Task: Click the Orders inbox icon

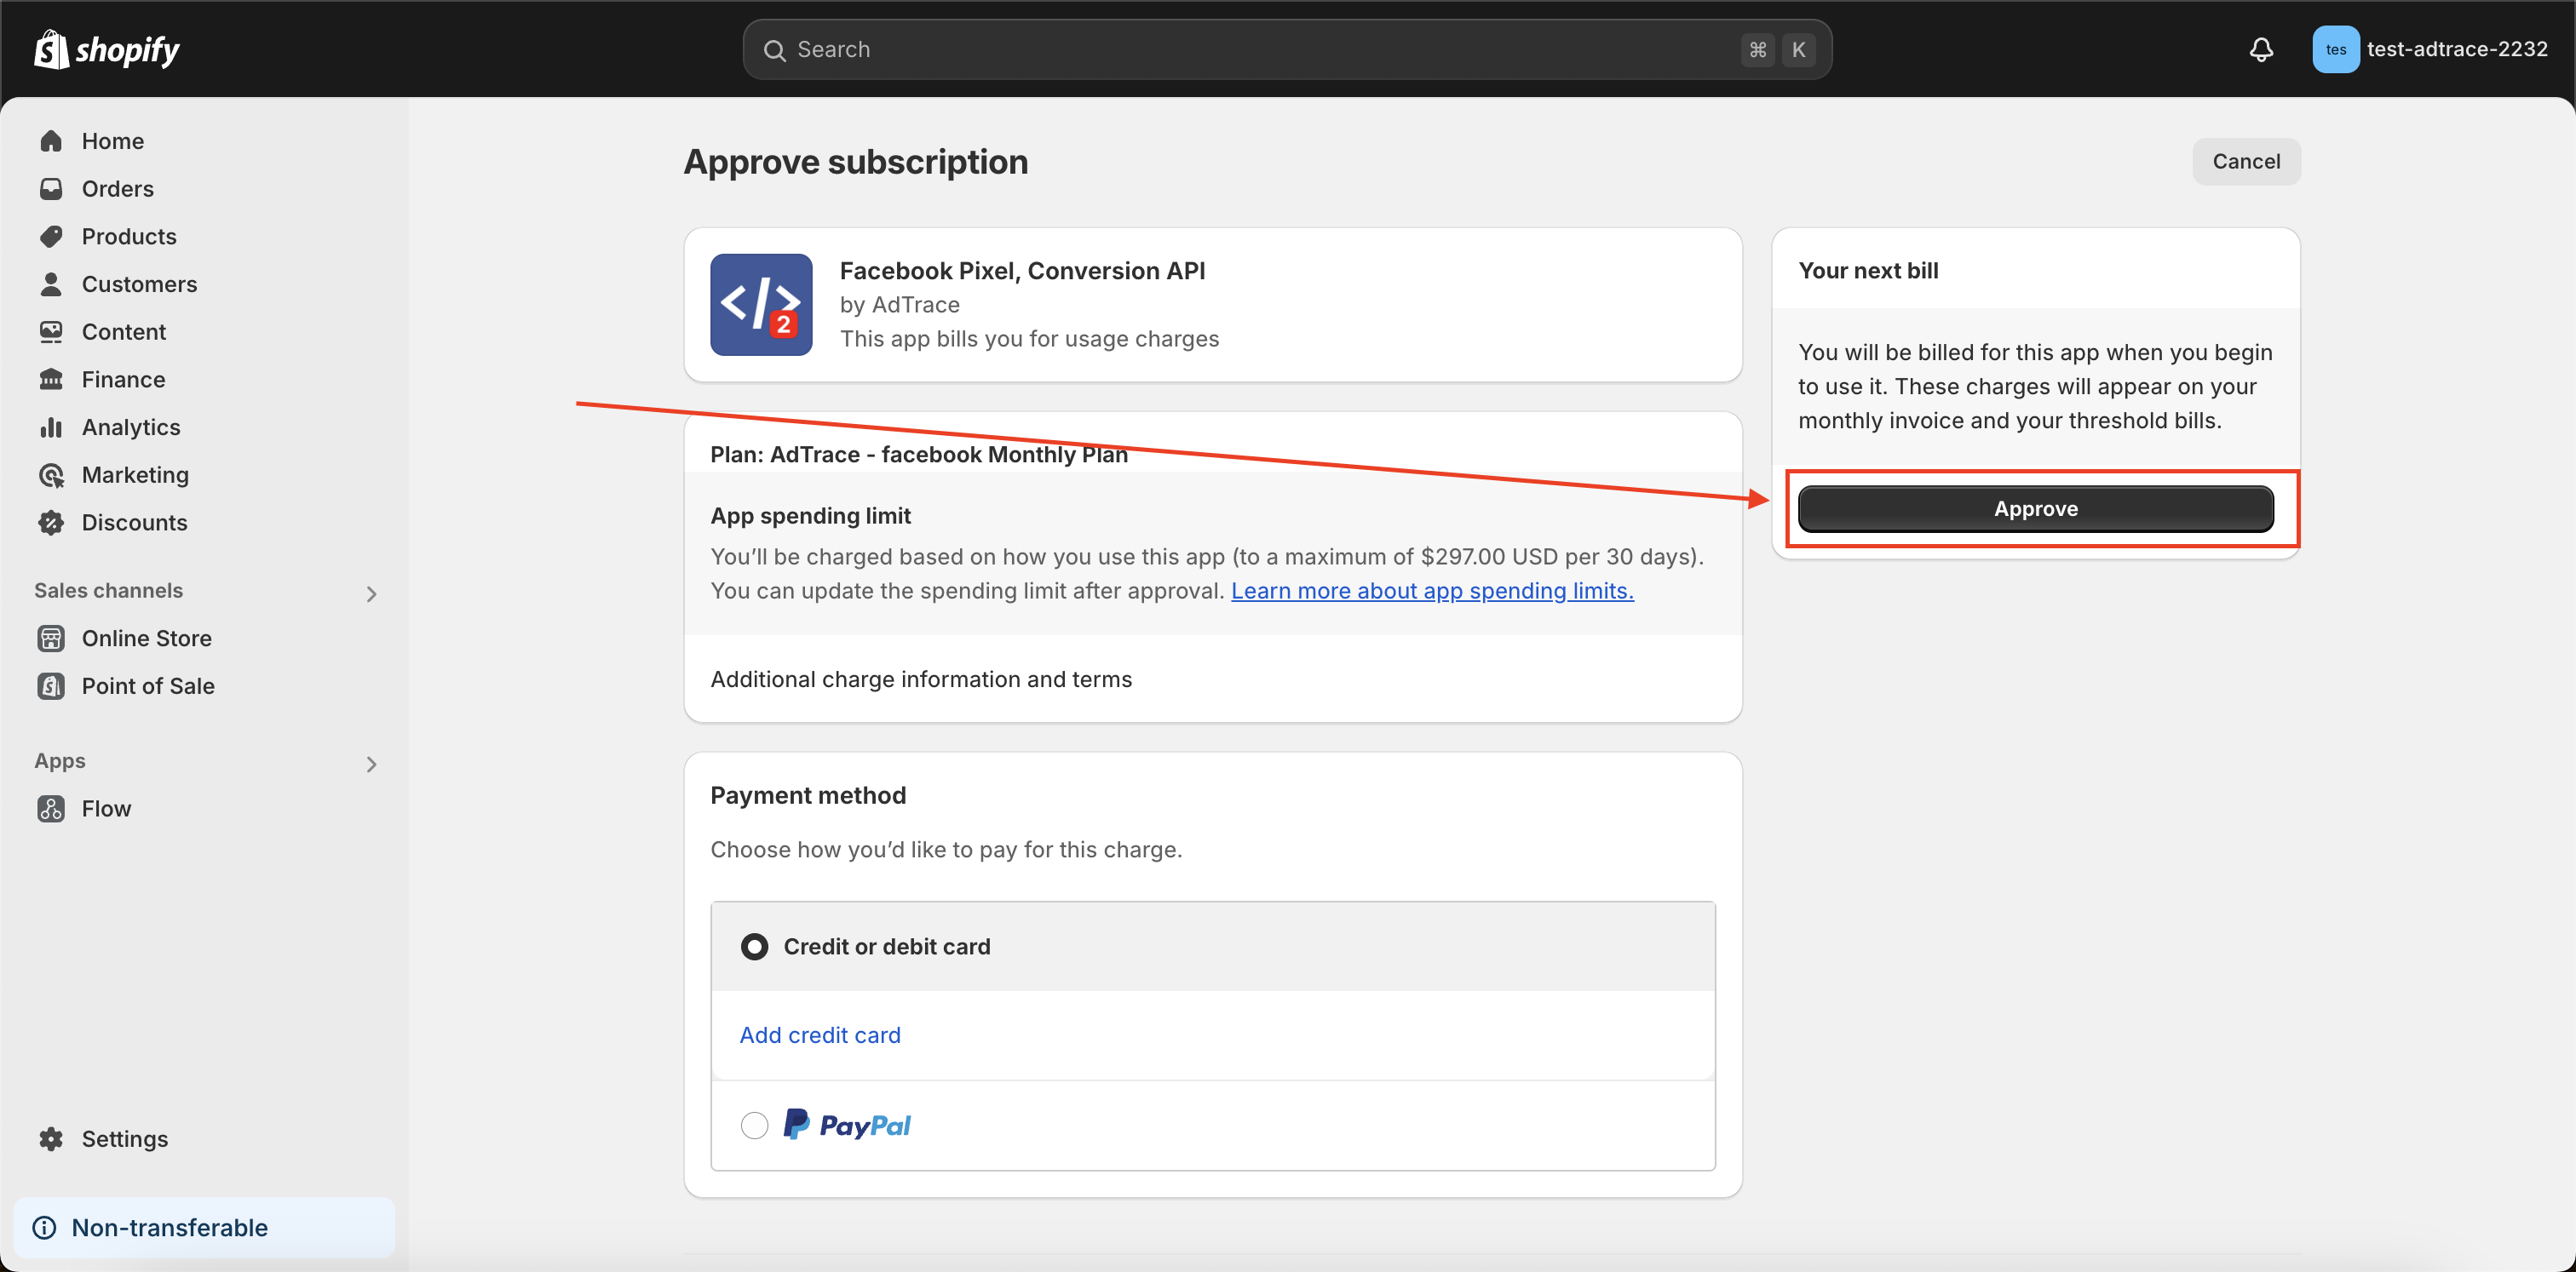Action: tap(51, 189)
